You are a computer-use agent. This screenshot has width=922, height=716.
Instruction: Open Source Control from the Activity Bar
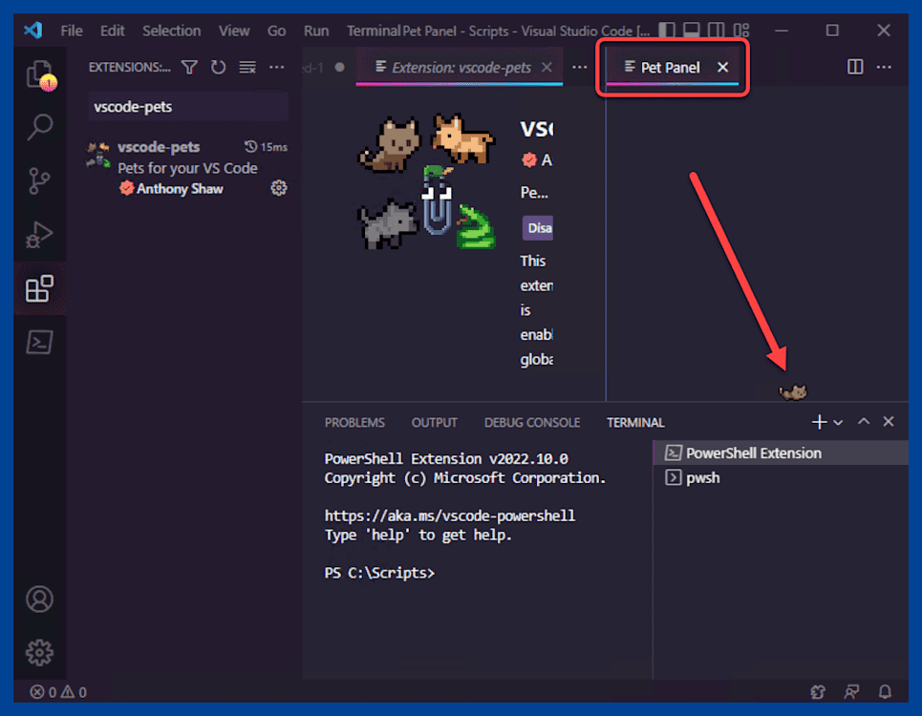[39, 180]
